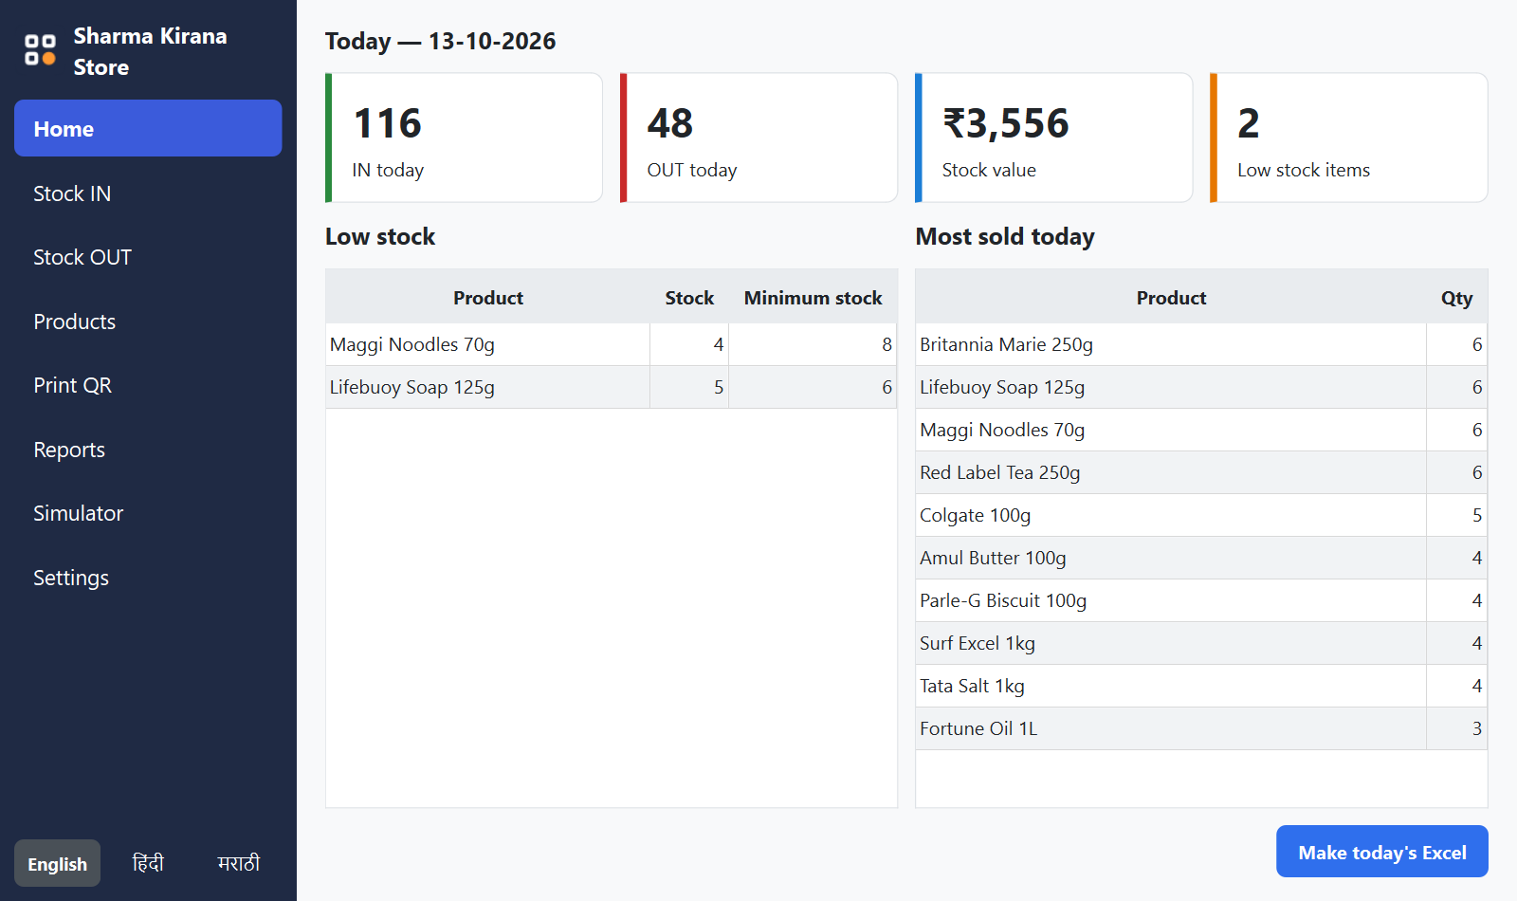Viewport: 1517px width, 901px height.
Task: Click the Qty column header
Action: [1456, 298]
